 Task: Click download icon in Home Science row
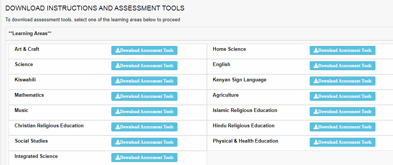(x=316, y=50)
